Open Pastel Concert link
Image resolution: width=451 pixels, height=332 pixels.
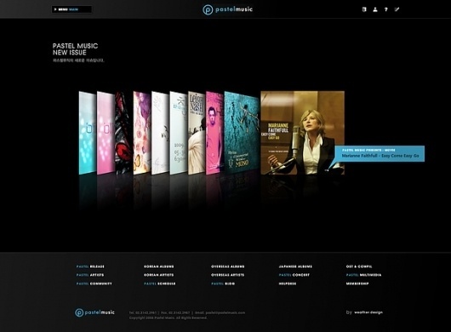(294, 275)
